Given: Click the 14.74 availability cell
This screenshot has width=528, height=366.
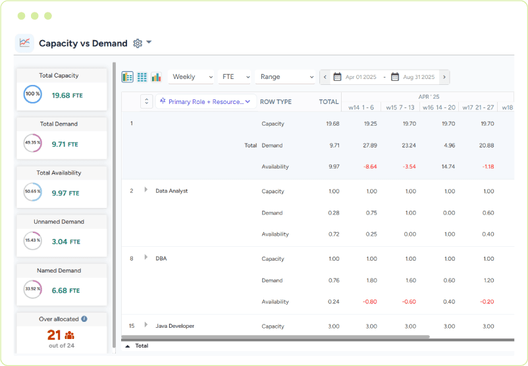Looking at the screenshot, I should 448,167.
